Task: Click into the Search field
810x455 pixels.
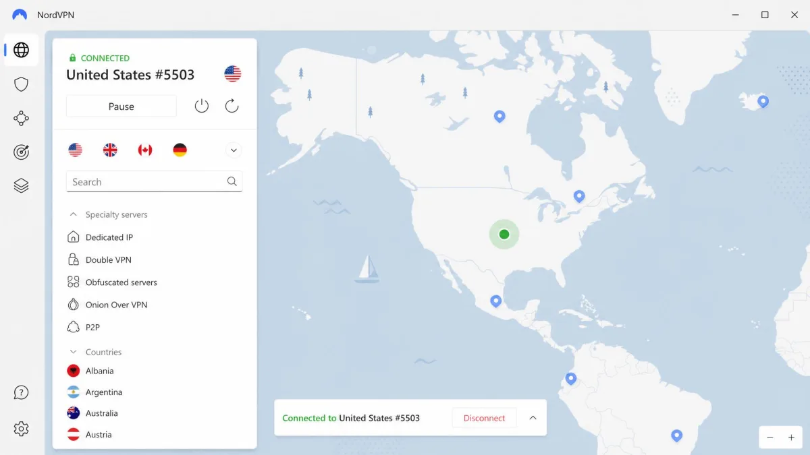Action: tap(154, 181)
